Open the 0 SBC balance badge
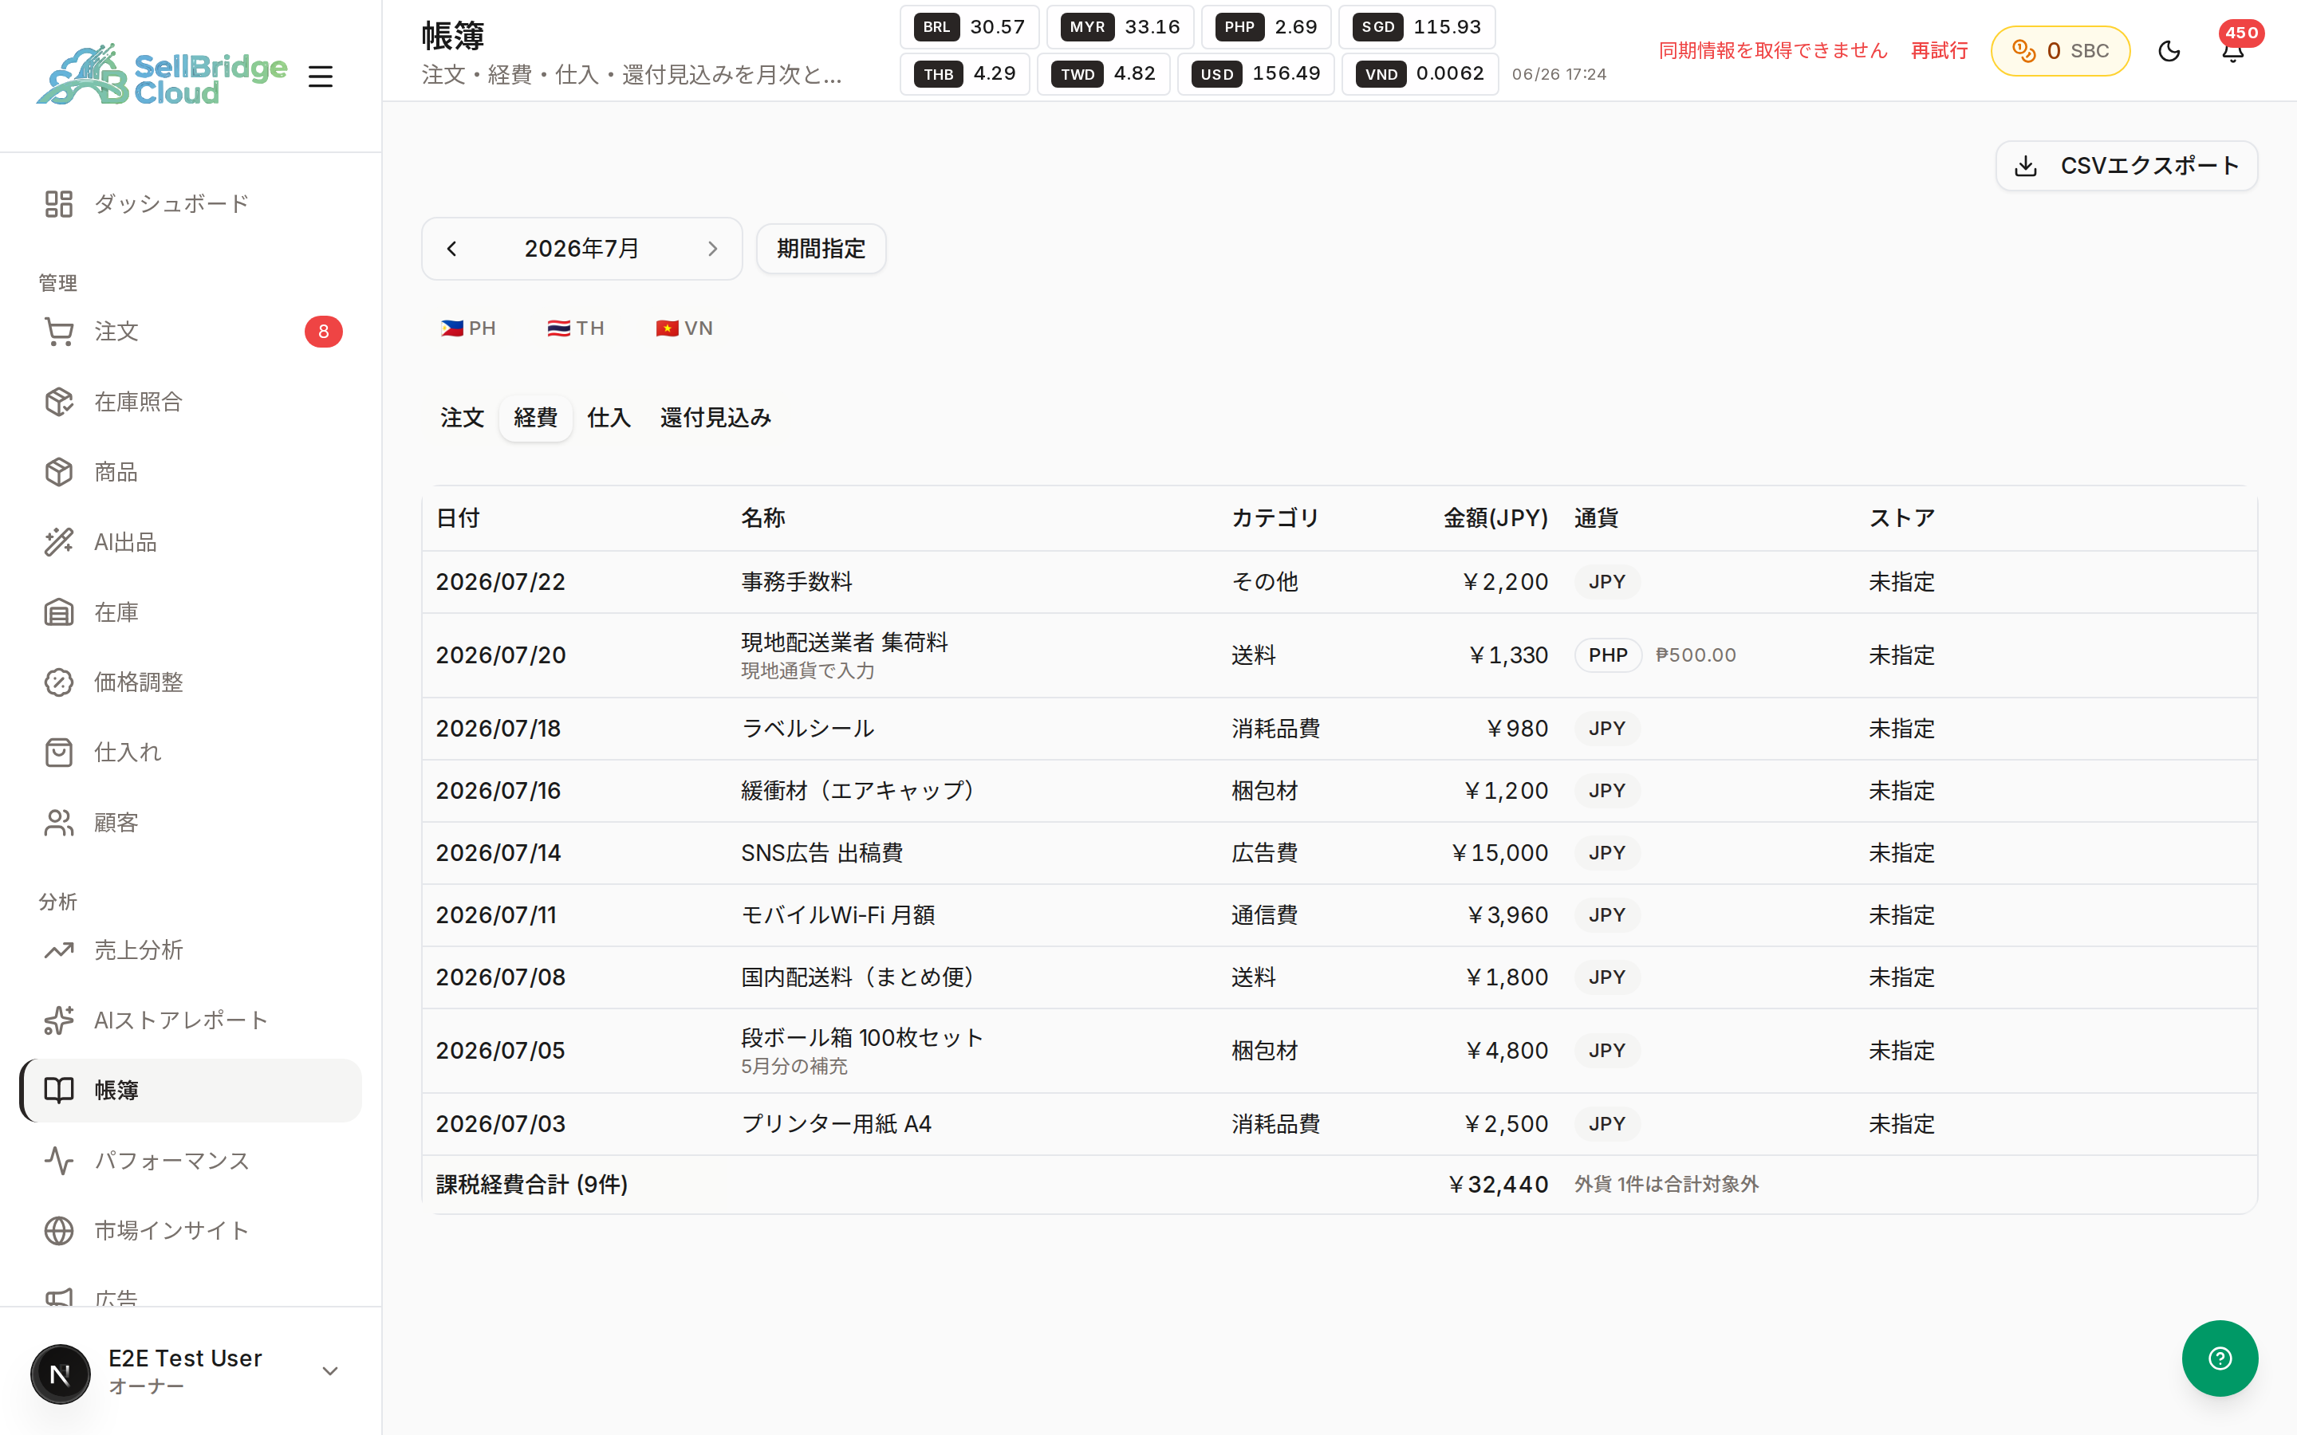 point(2059,50)
